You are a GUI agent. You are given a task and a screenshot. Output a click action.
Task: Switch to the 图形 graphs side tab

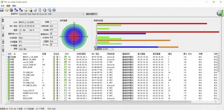pyautogui.click(x=3, y=35)
